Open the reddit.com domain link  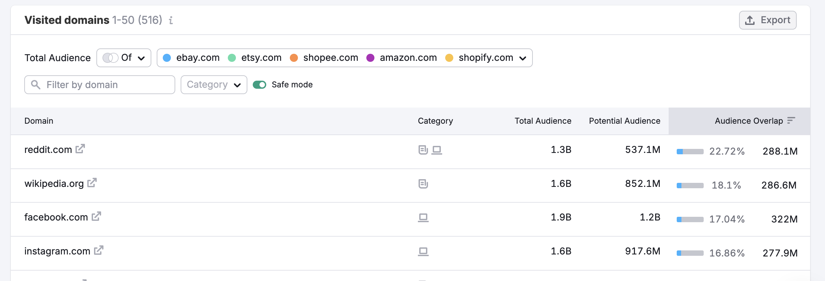48,150
